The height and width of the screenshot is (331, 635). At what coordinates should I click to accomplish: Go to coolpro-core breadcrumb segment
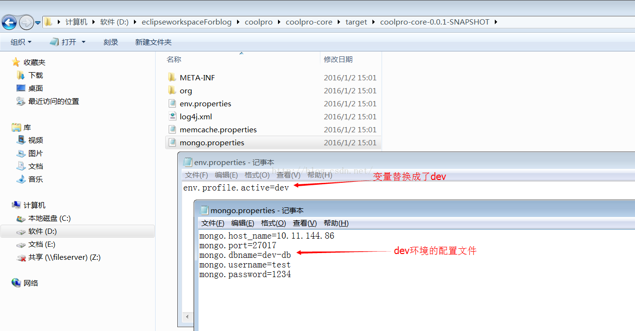pos(309,22)
